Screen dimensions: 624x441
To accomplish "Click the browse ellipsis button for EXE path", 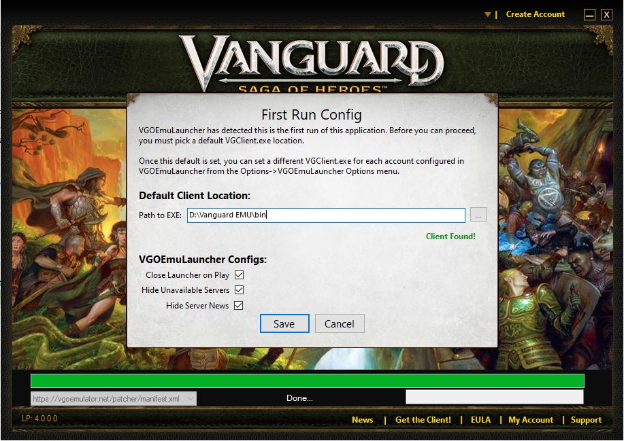I will click(x=478, y=215).
